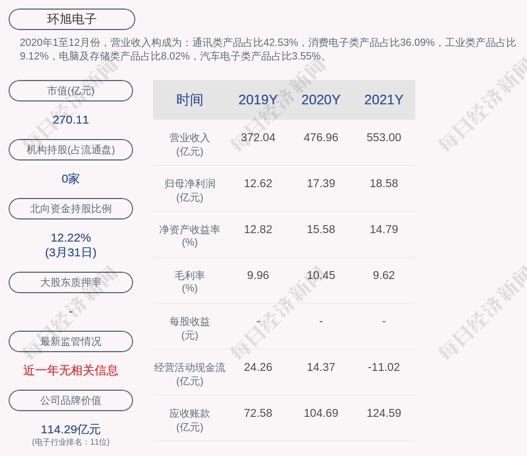Select the 归母净利润 row label
This screenshot has width=527, height=456.
(189, 184)
